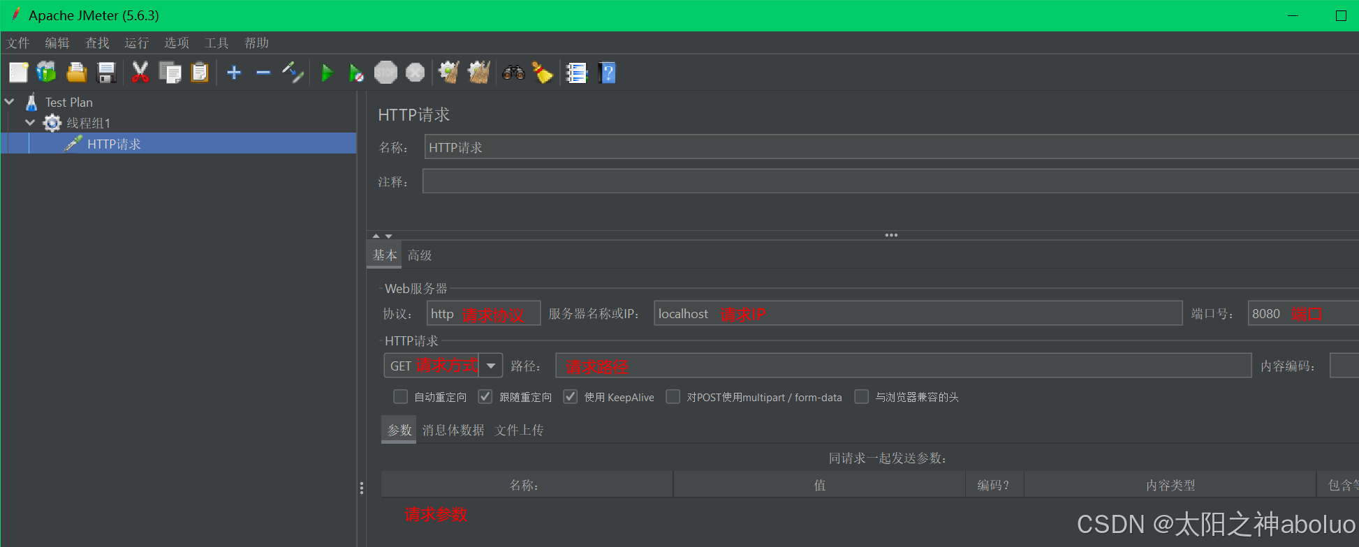Click the 协议 protocol input field
This screenshot has width=1359, height=547.
(483, 313)
